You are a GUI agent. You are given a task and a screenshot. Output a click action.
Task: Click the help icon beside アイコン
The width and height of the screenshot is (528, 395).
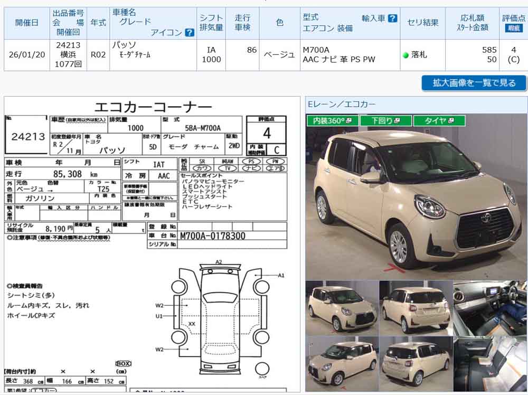point(190,33)
